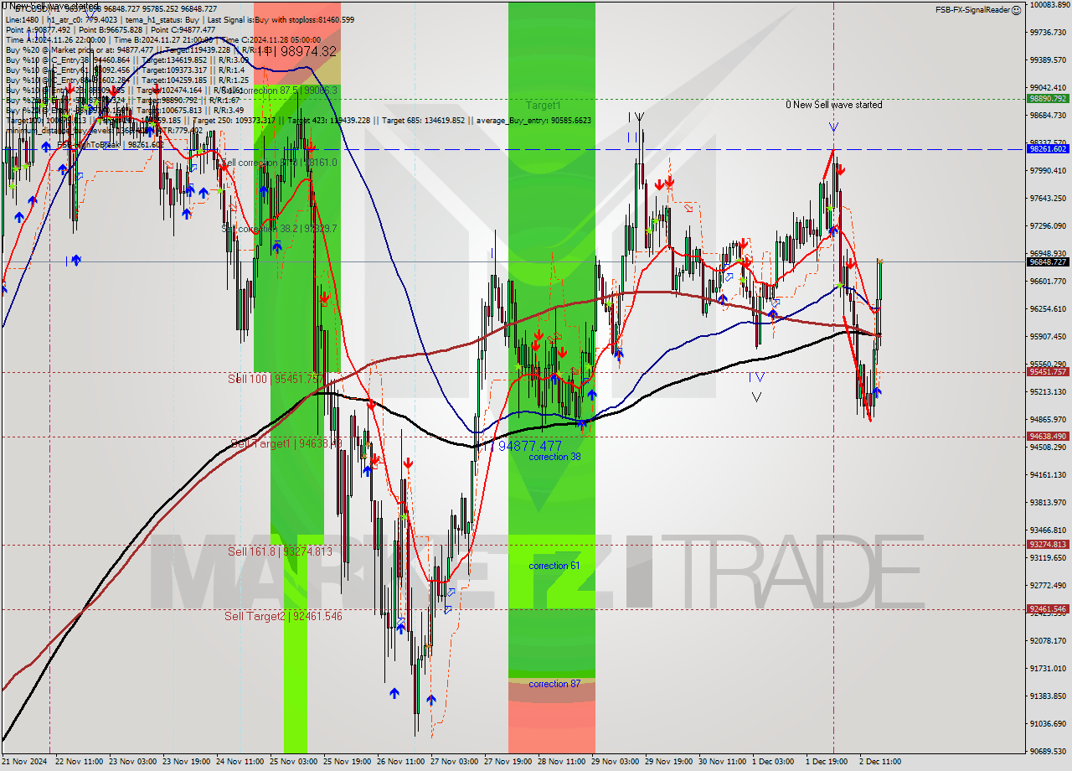Click the 95907.370 price scale value

coord(1048,336)
